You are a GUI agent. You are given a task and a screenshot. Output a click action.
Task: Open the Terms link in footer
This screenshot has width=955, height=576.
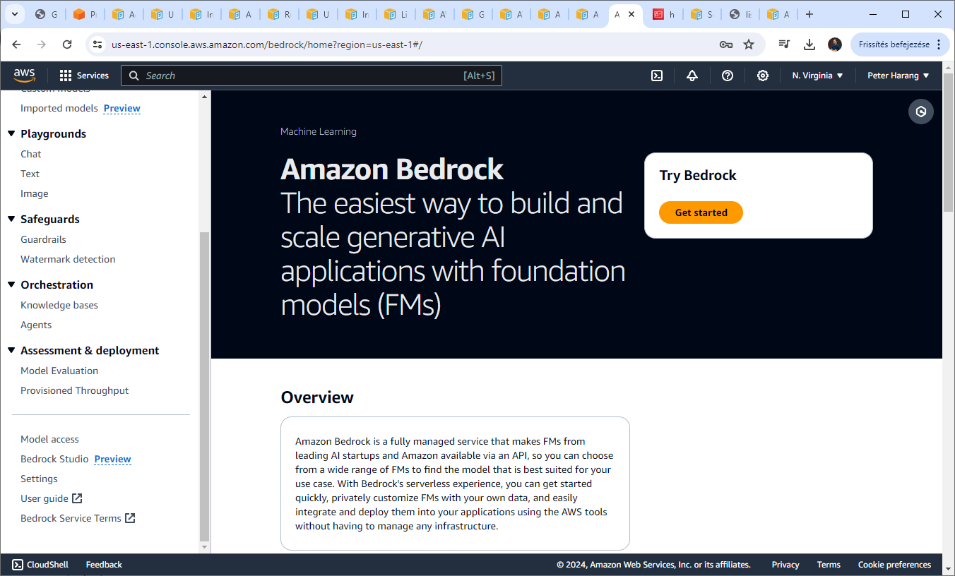pos(829,565)
